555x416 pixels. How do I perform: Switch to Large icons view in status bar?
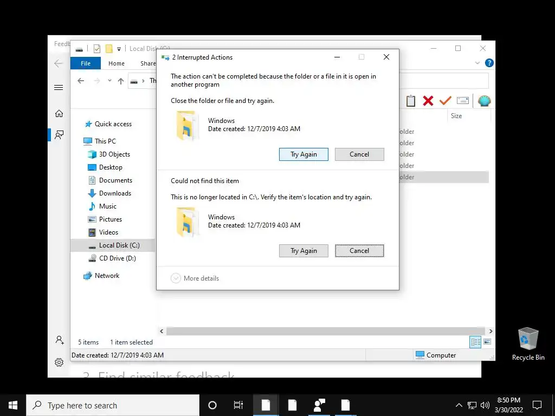tap(487, 342)
